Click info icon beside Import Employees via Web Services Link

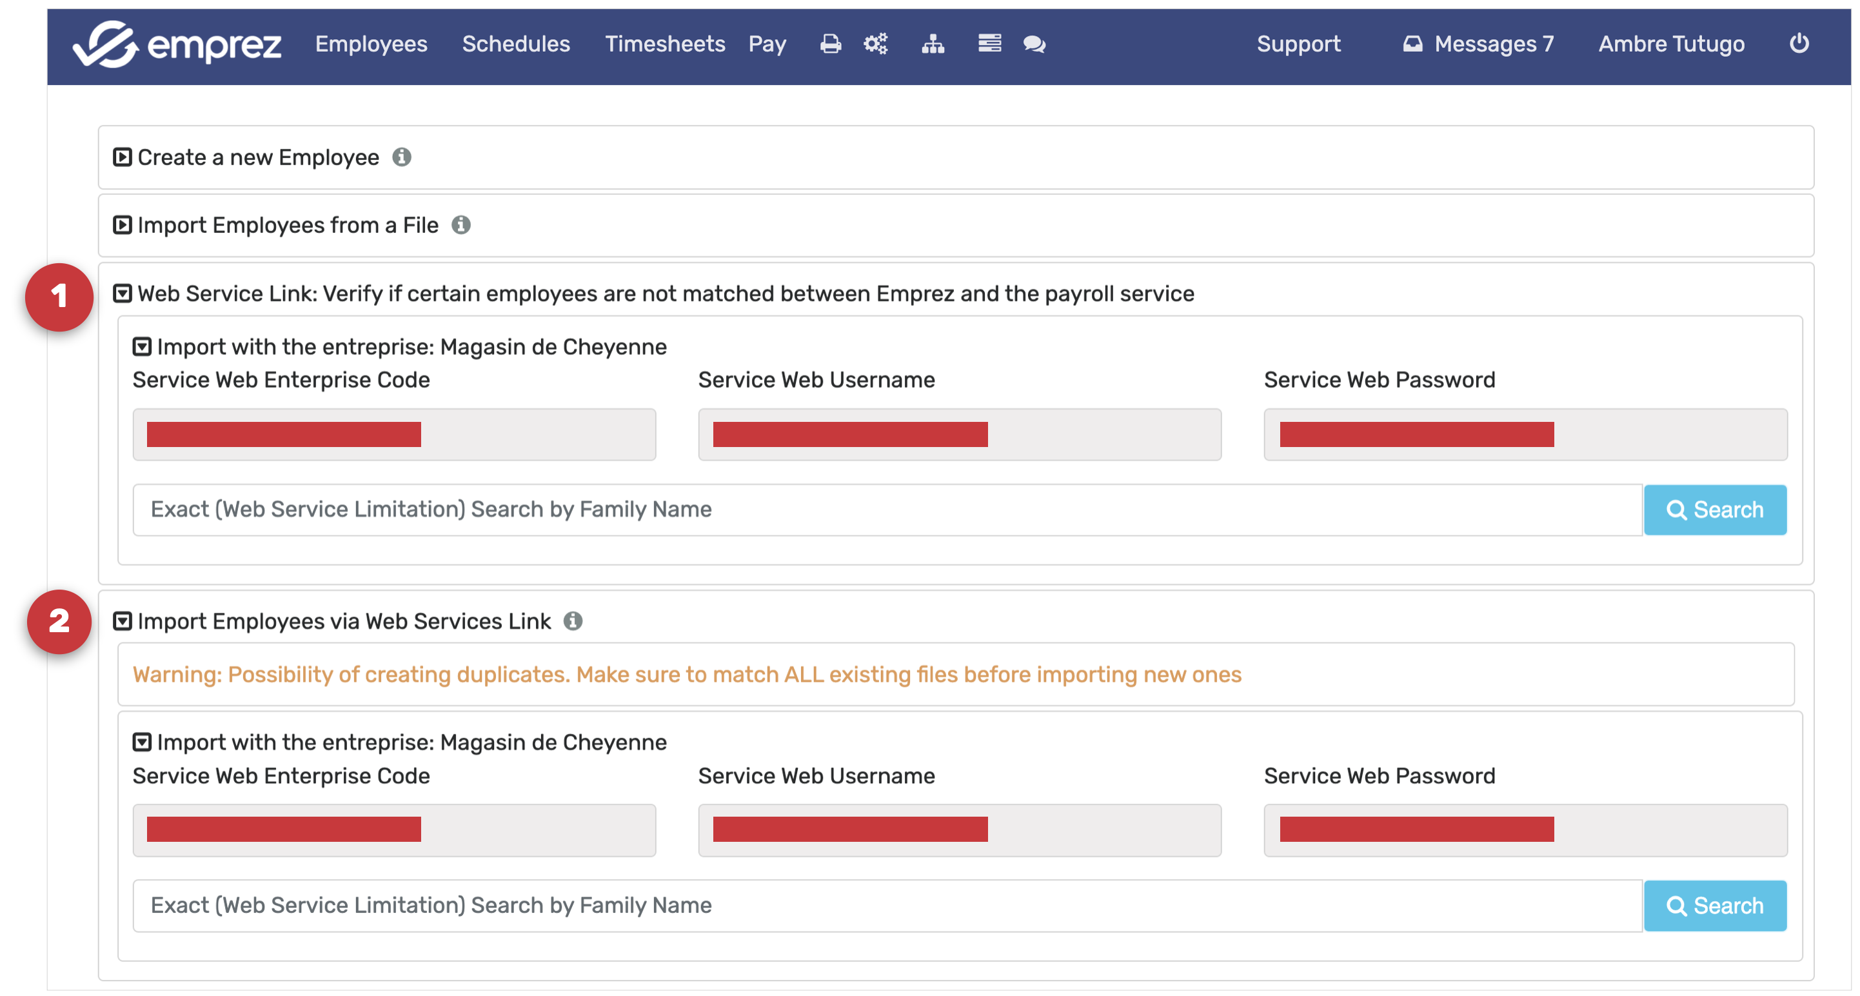(573, 621)
